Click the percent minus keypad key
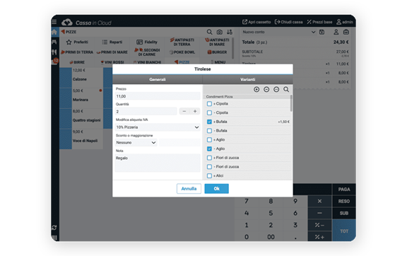 [319, 225]
